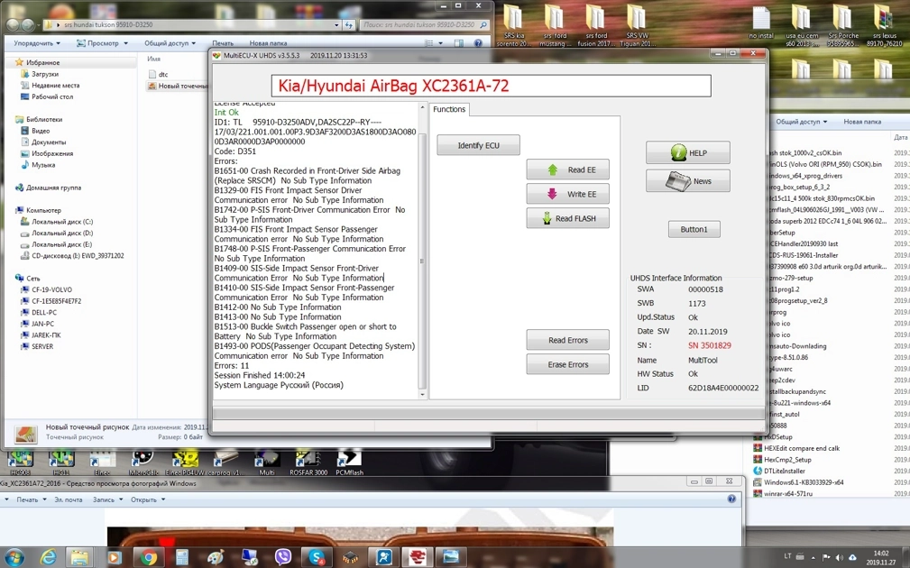Image resolution: width=910 pixels, height=568 pixels.
Task: Click the Read FLASH button
Action: pyautogui.click(x=567, y=218)
